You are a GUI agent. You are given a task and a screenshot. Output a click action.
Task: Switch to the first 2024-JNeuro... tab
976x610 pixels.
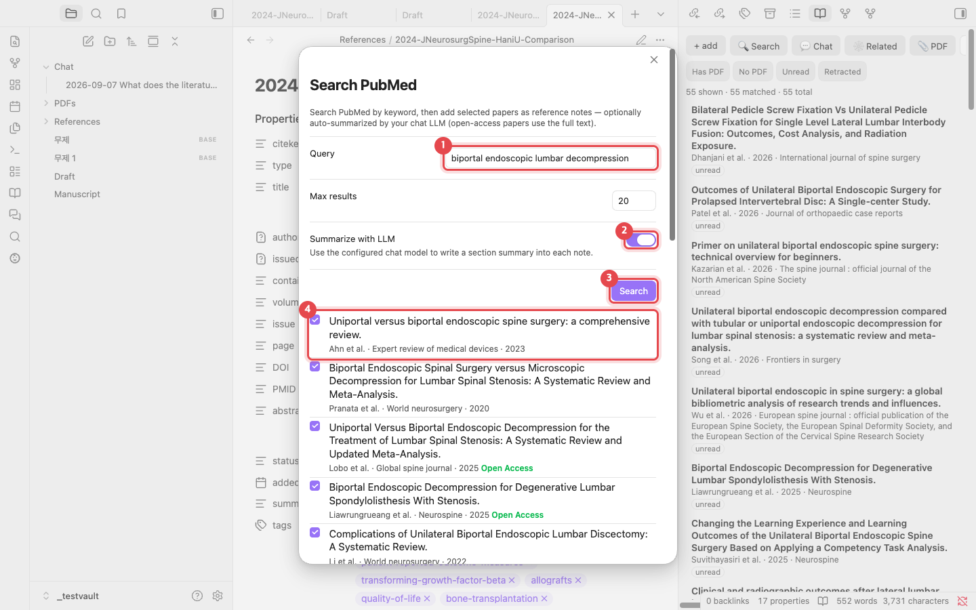click(x=282, y=15)
